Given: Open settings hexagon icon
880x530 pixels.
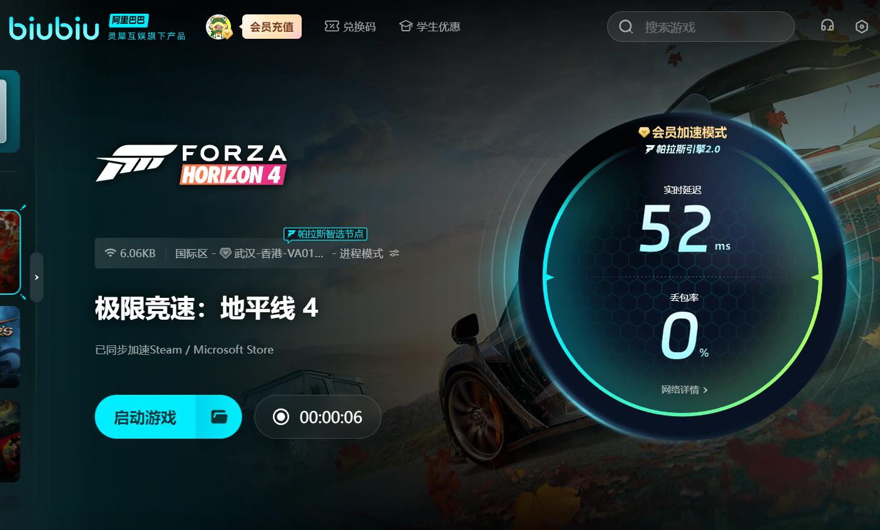Looking at the screenshot, I should pyautogui.click(x=862, y=26).
